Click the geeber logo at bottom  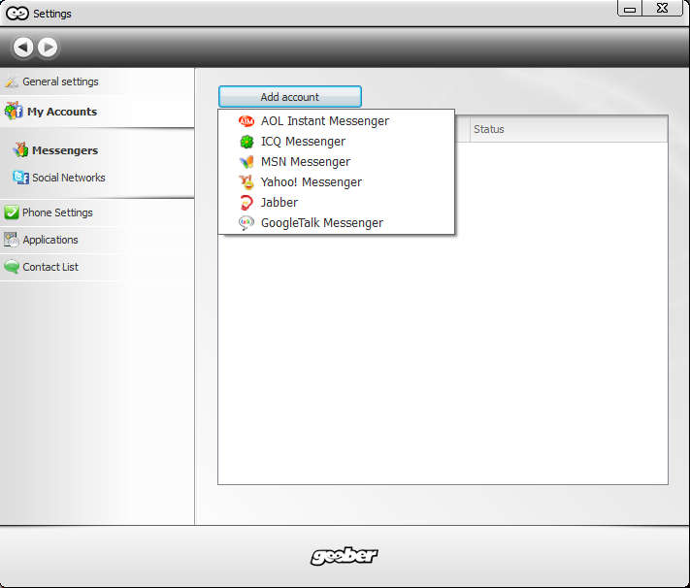[x=345, y=556]
